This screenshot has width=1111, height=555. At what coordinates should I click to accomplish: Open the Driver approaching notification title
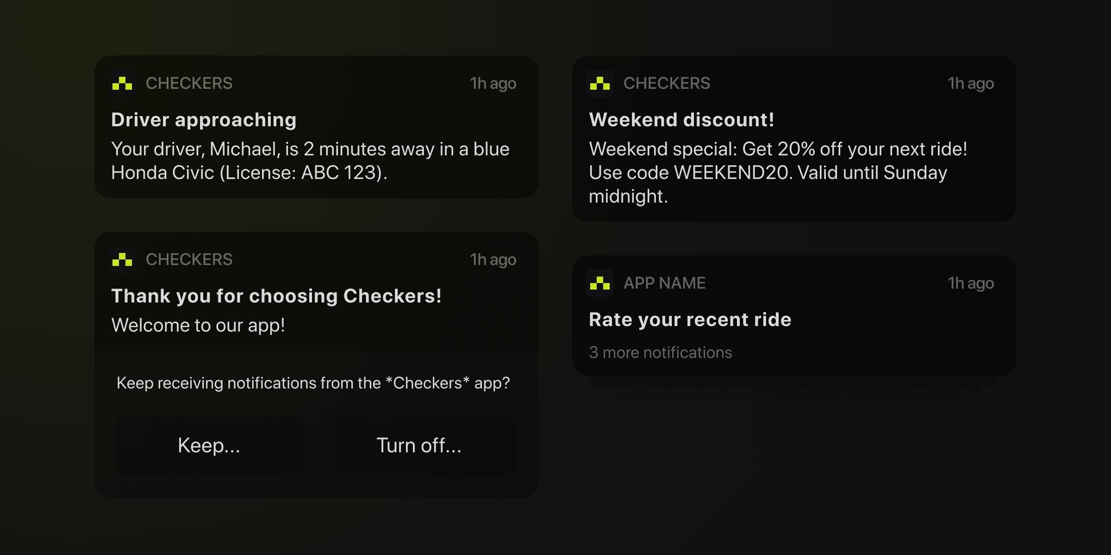(204, 120)
